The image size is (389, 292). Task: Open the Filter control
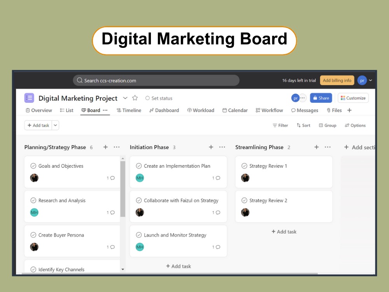(x=280, y=125)
